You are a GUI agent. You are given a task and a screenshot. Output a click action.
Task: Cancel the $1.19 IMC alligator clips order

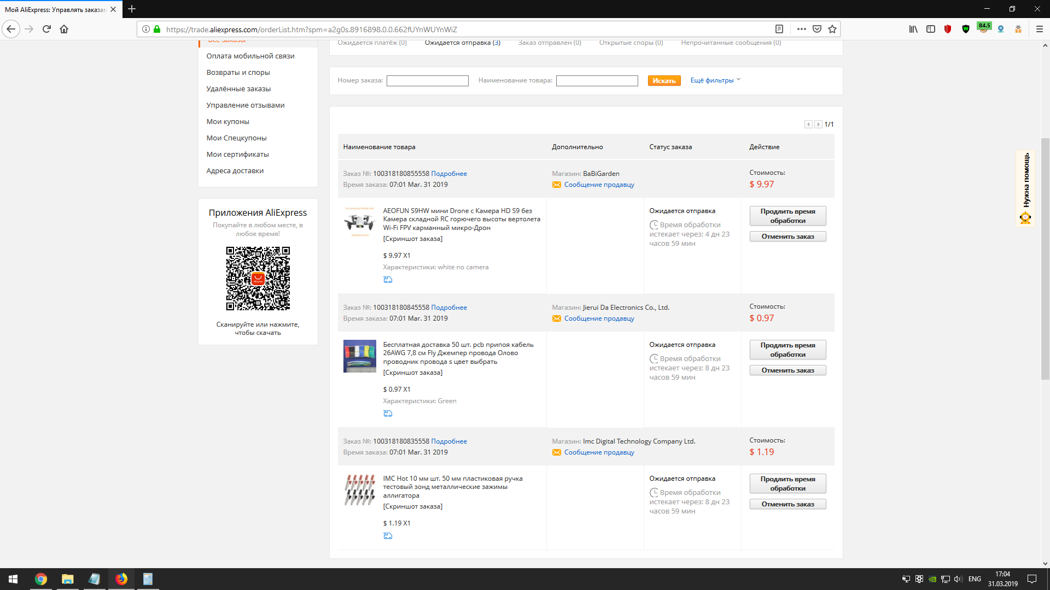point(787,504)
